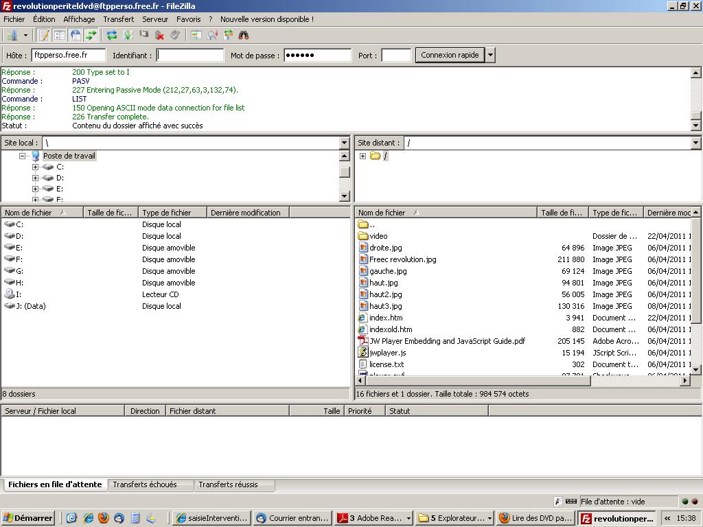Screen dimensions: 703x527
Task: Select the droite.jpg file
Action: coord(386,248)
